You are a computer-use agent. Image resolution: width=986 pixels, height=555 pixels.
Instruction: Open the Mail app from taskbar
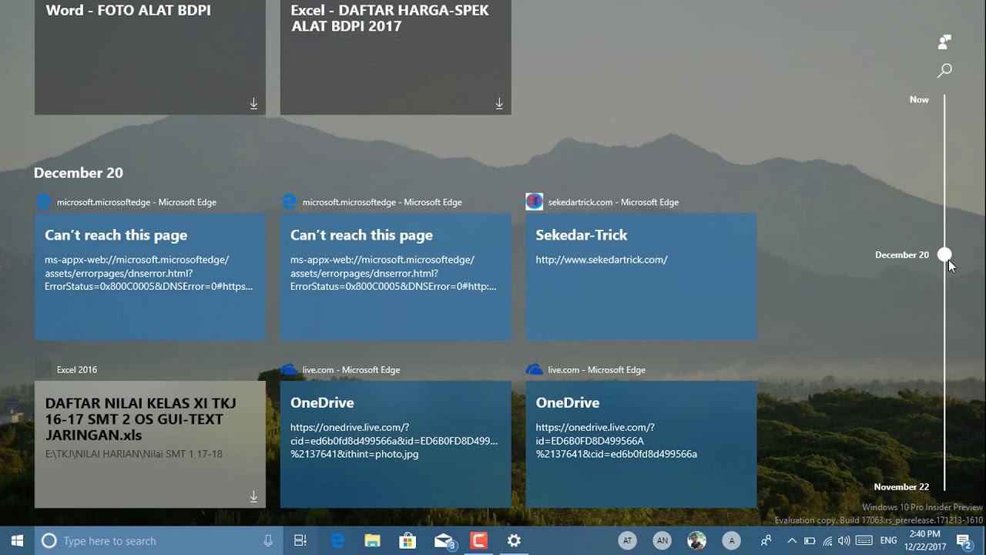point(444,541)
